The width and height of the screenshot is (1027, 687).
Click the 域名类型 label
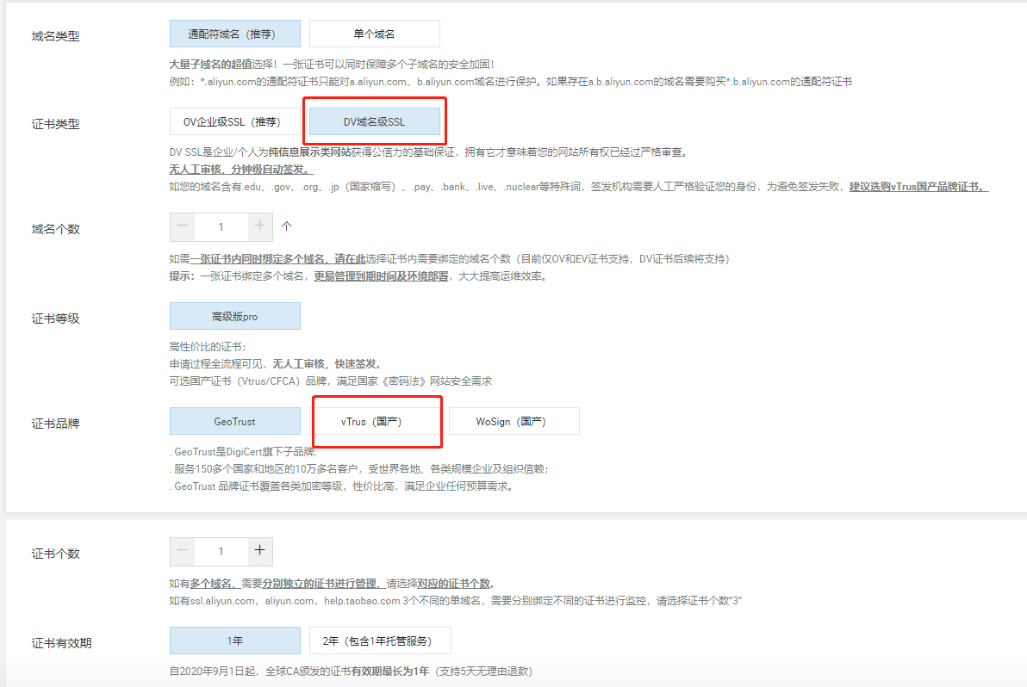coord(56,36)
